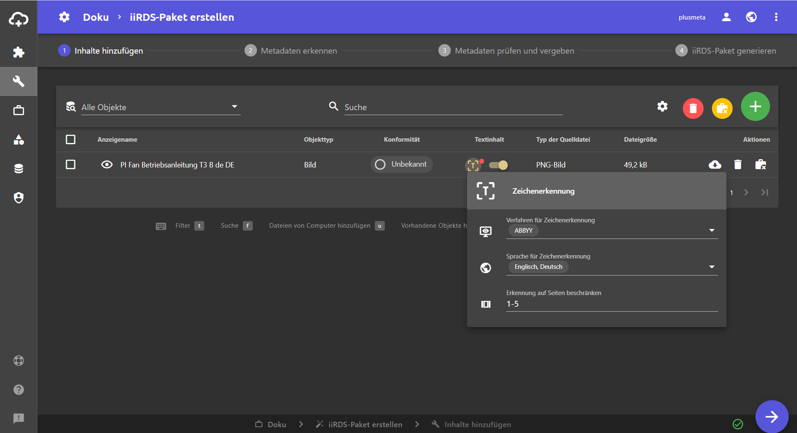Click the Filter shortcut hint

point(190,226)
